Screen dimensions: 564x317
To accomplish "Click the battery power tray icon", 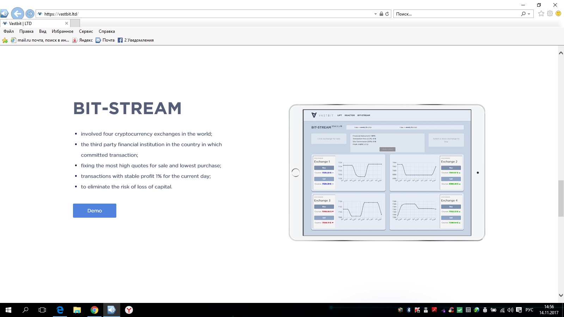I will click(493, 310).
